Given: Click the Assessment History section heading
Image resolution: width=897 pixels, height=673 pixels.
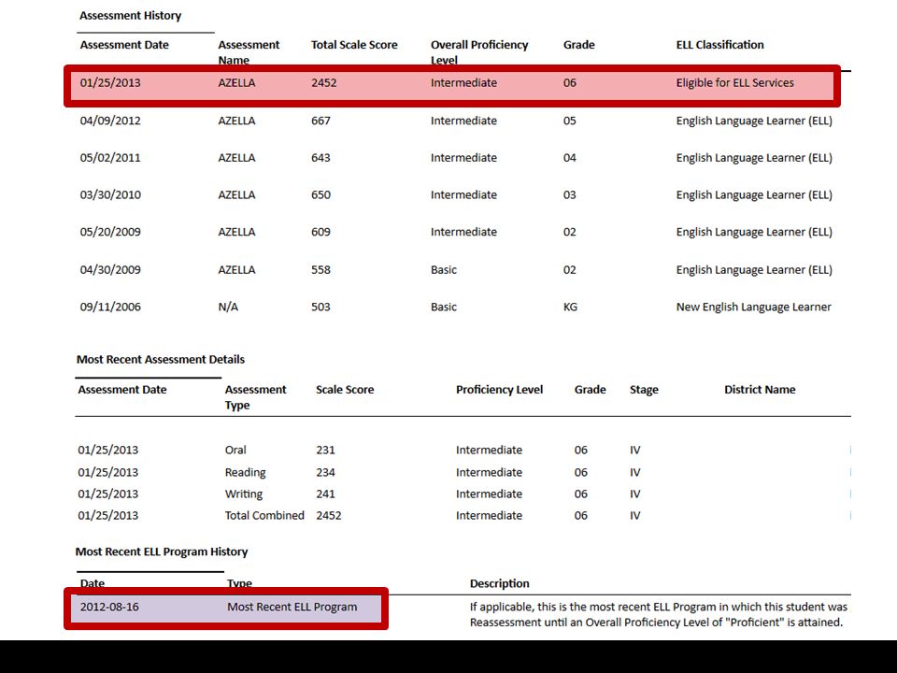Looking at the screenshot, I should click(131, 16).
